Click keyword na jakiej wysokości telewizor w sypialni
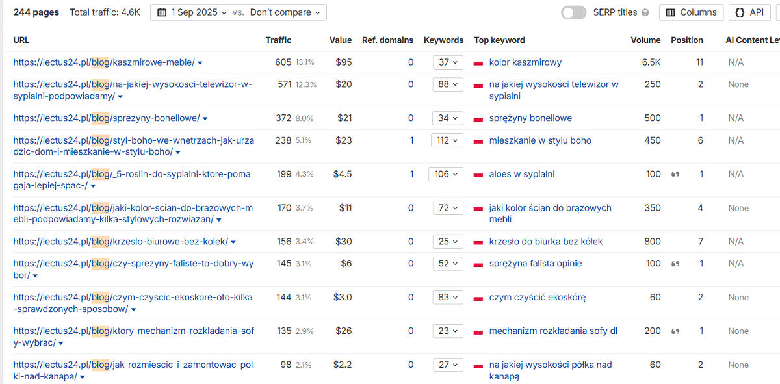 pyautogui.click(x=554, y=90)
